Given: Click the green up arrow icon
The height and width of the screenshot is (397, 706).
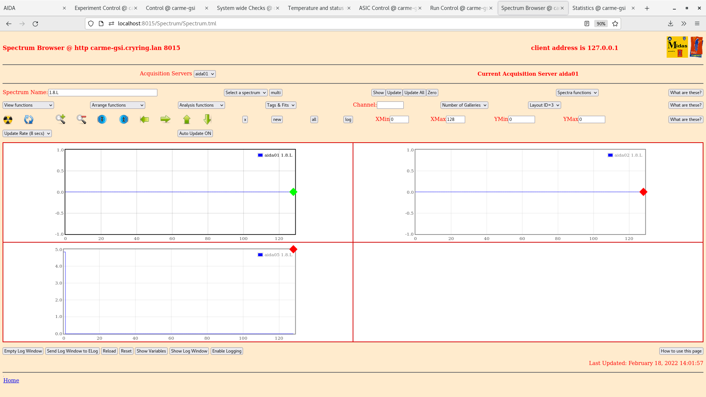Looking at the screenshot, I should coord(187,119).
